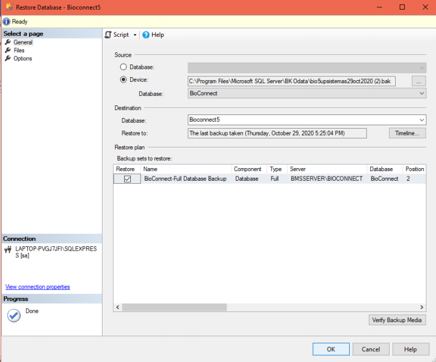This screenshot has width=436, height=362.
Task: Click the wrench icon next to General
Action: click(x=8, y=42)
